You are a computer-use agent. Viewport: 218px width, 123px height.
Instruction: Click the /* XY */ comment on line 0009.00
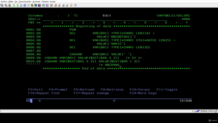pos(134,58)
